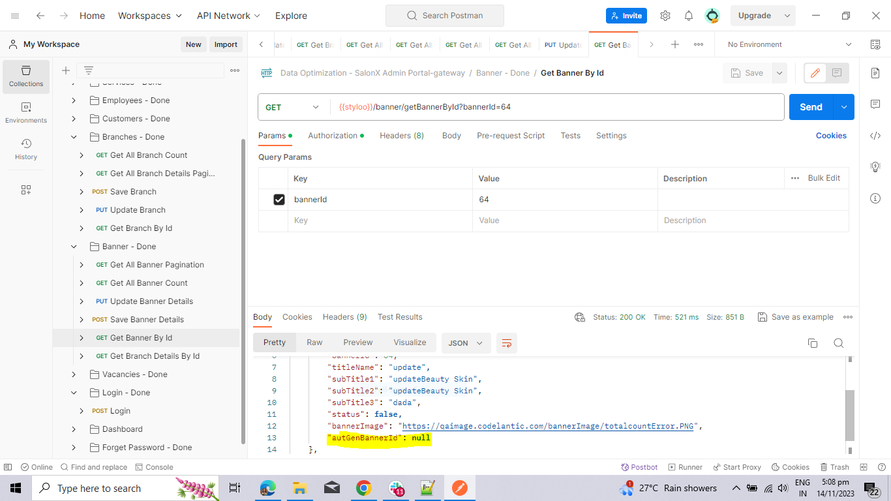
Task: Open request Info icon in right sidebar
Action: coord(875,198)
